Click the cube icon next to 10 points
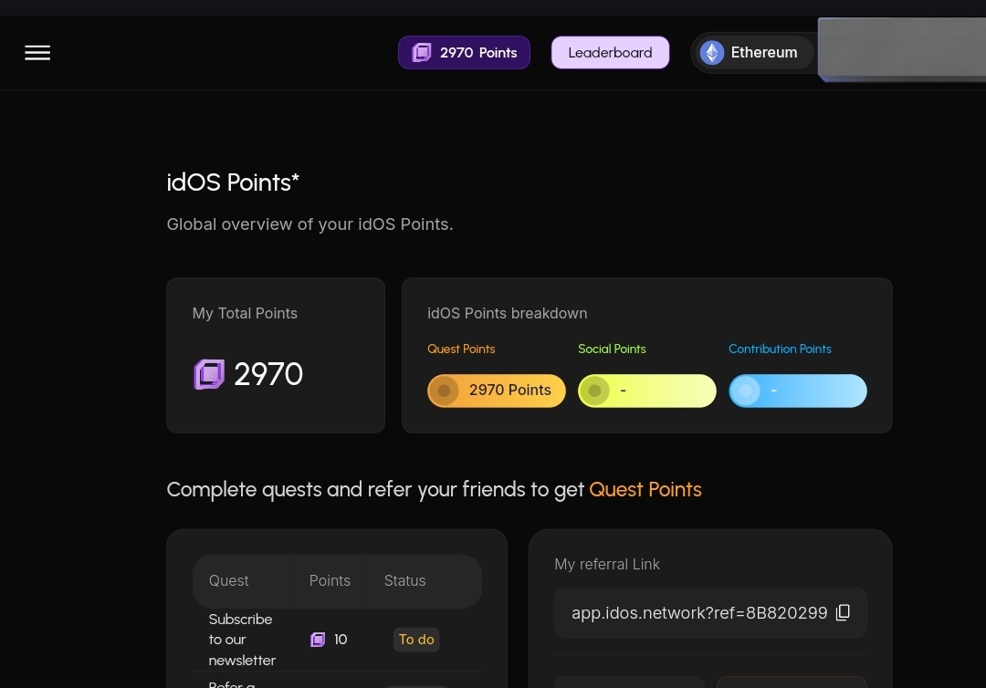The image size is (986, 688). coord(318,640)
